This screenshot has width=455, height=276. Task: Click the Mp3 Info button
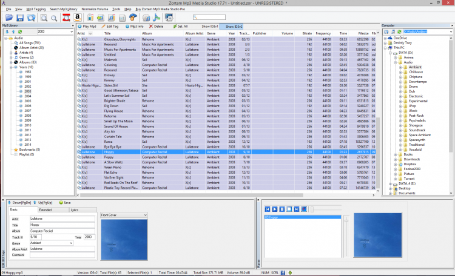(x=134, y=27)
